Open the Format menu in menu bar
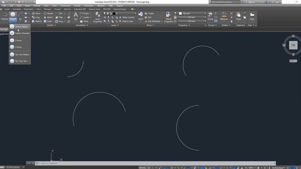 point(37,6)
